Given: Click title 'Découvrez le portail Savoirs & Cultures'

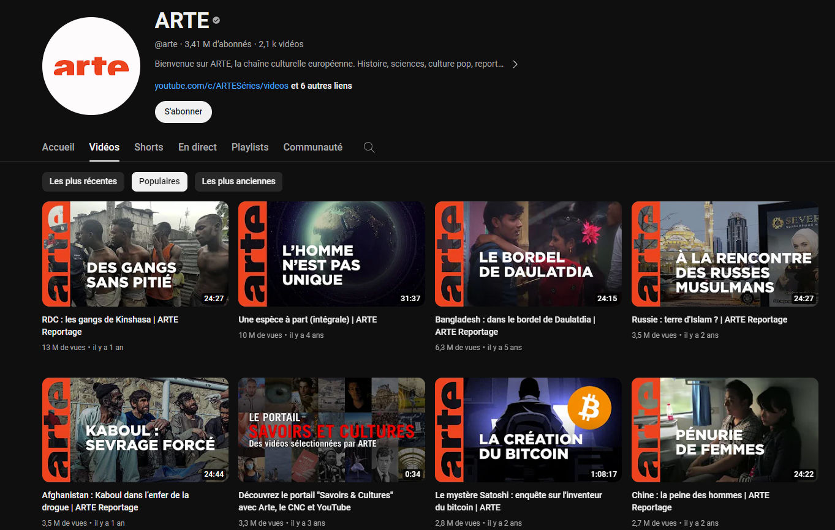Looking at the screenshot, I should (315, 501).
